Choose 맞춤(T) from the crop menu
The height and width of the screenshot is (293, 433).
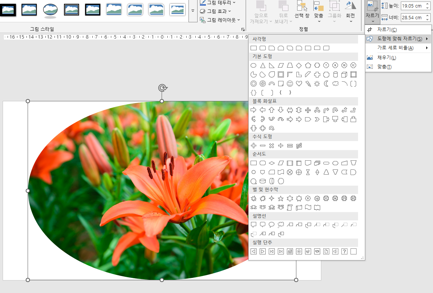coord(398,67)
